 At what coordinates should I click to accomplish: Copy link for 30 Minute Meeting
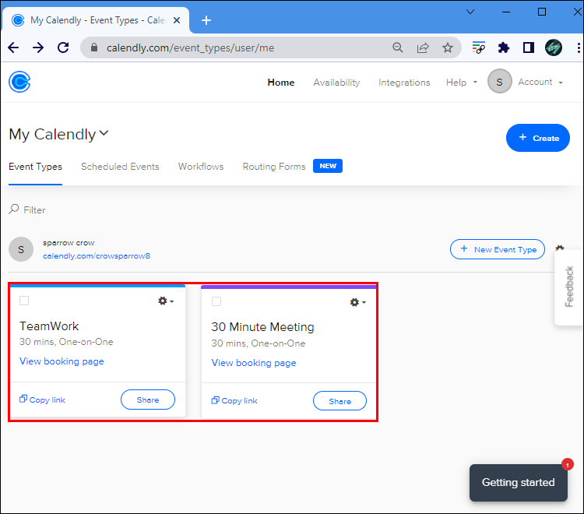coord(234,401)
